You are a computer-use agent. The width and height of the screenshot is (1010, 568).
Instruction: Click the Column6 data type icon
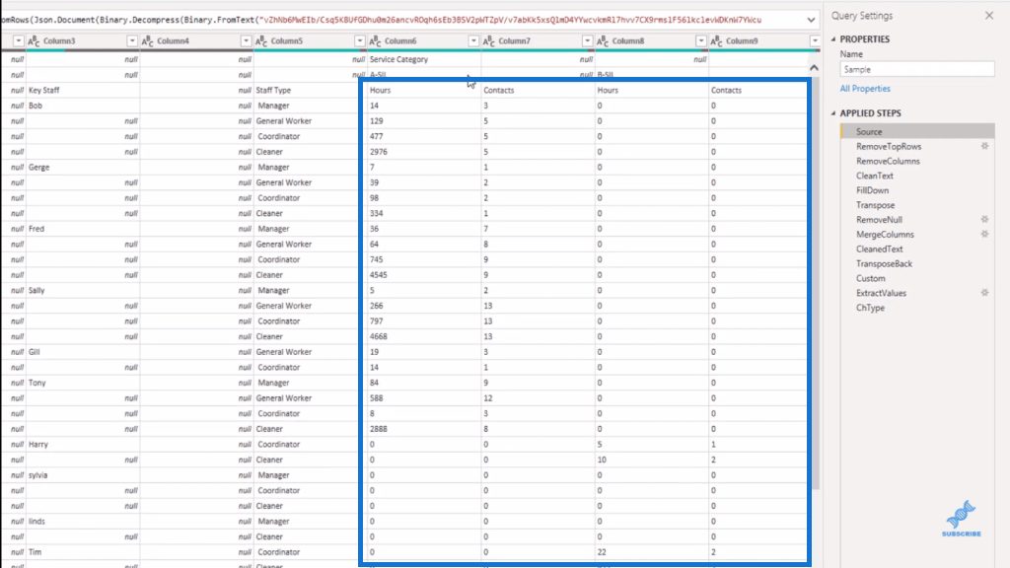pyautogui.click(x=375, y=41)
